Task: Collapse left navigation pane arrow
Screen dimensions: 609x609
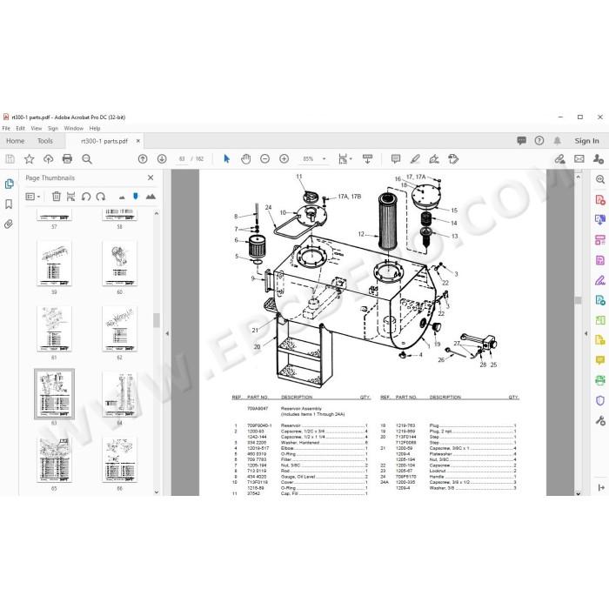Action: (x=167, y=333)
